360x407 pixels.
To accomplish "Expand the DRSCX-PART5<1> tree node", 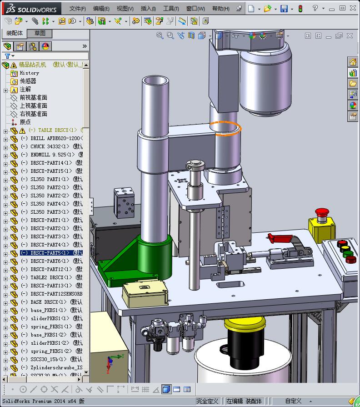I will pyautogui.click(x=5, y=254).
